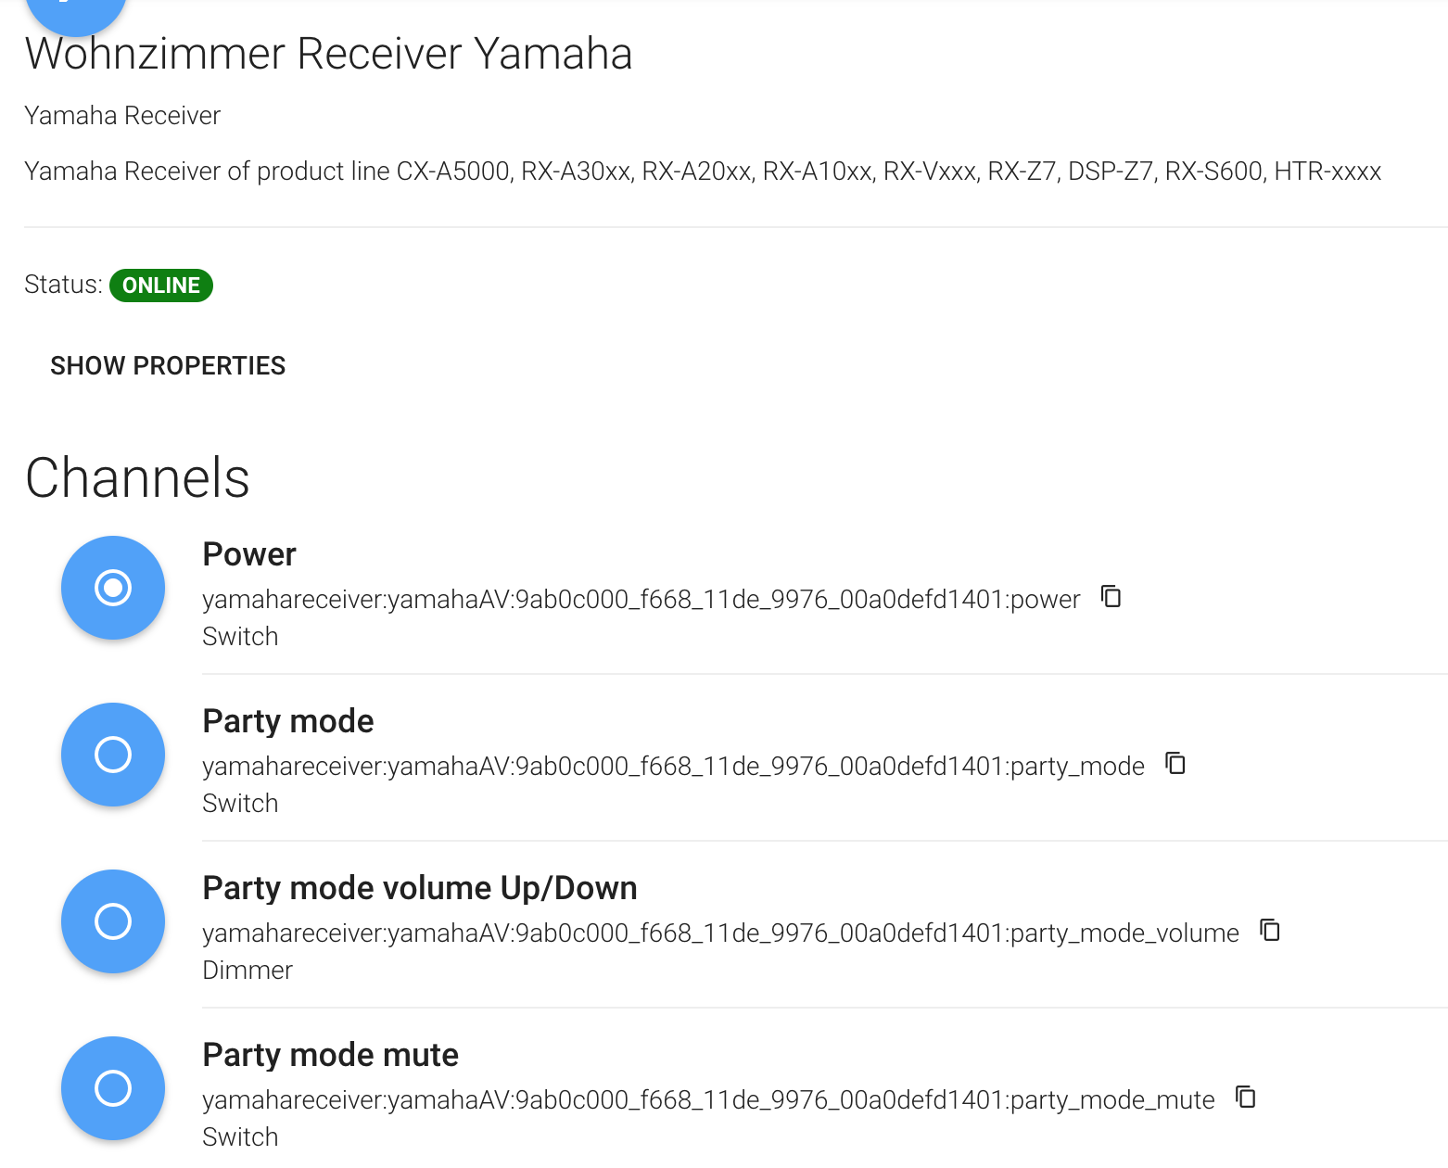This screenshot has width=1448, height=1168.
Task: Click the party_mode_volume UID text
Action: click(720, 933)
